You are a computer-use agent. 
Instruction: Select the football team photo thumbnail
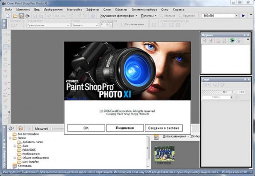(x=164, y=153)
